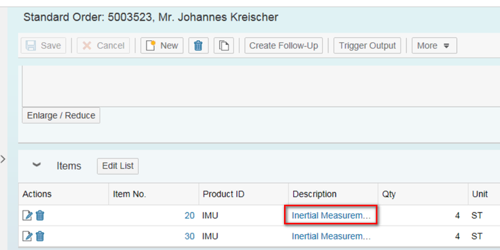Delete item 30 via trash icon

point(40,236)
